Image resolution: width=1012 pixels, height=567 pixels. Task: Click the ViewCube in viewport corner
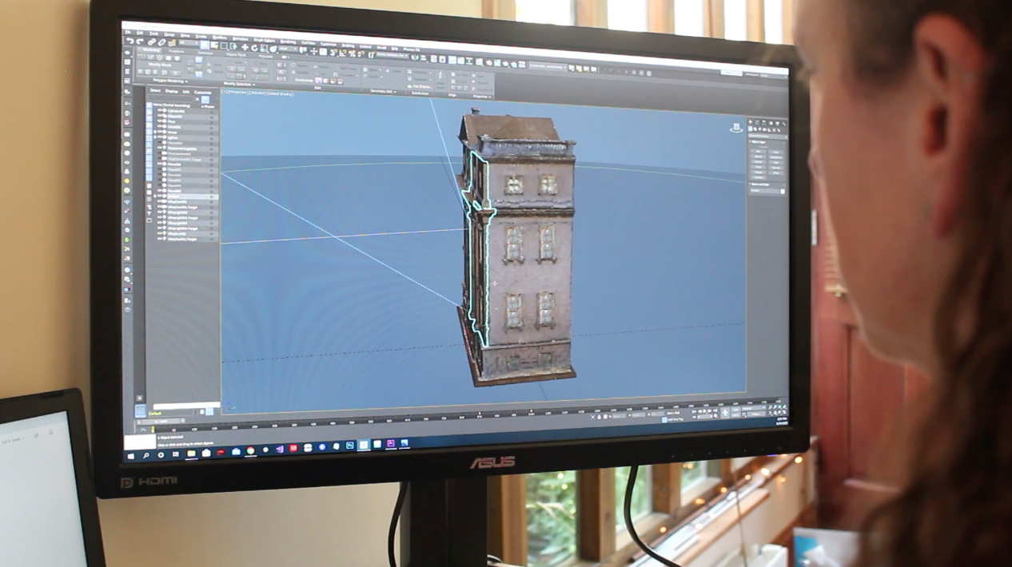pos(736,128)
